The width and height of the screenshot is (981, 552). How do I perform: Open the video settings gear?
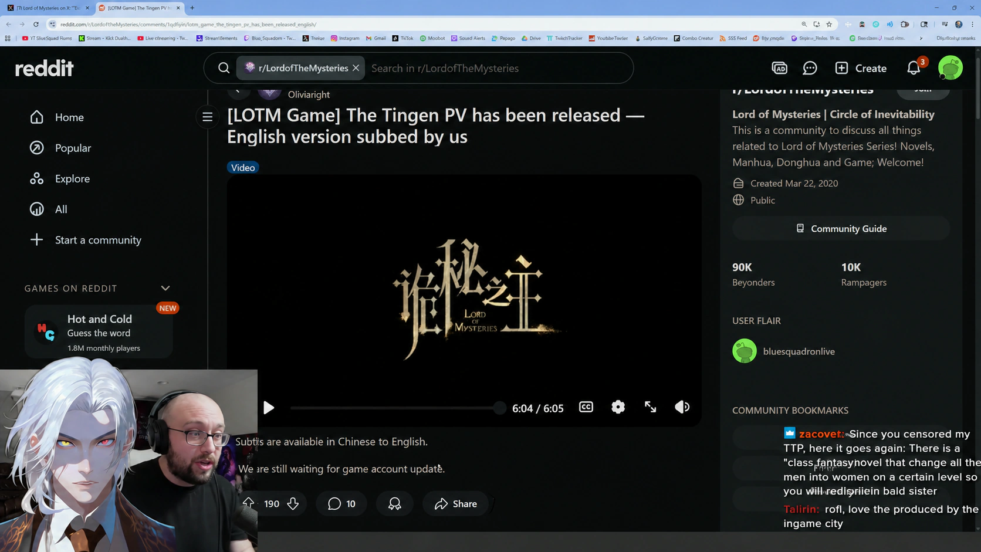click(618, 407)
